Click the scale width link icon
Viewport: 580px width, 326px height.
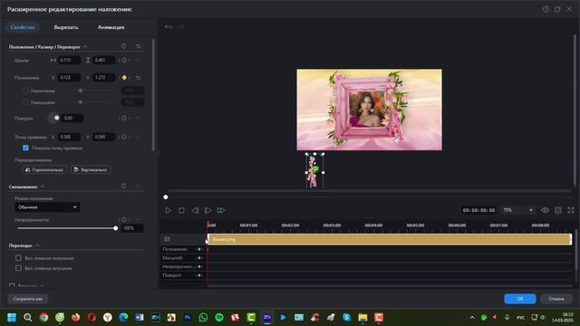[x=53, y=61]
